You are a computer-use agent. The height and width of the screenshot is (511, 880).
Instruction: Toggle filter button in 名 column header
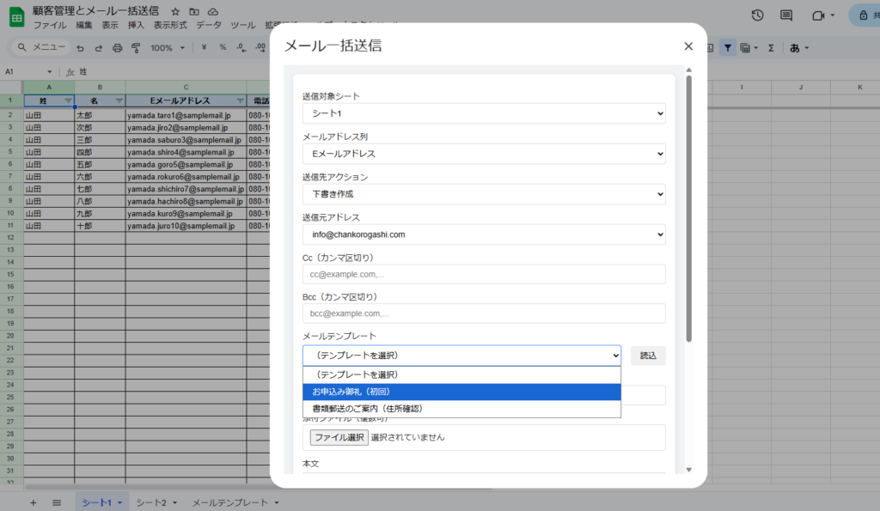[x=119, y=100]
